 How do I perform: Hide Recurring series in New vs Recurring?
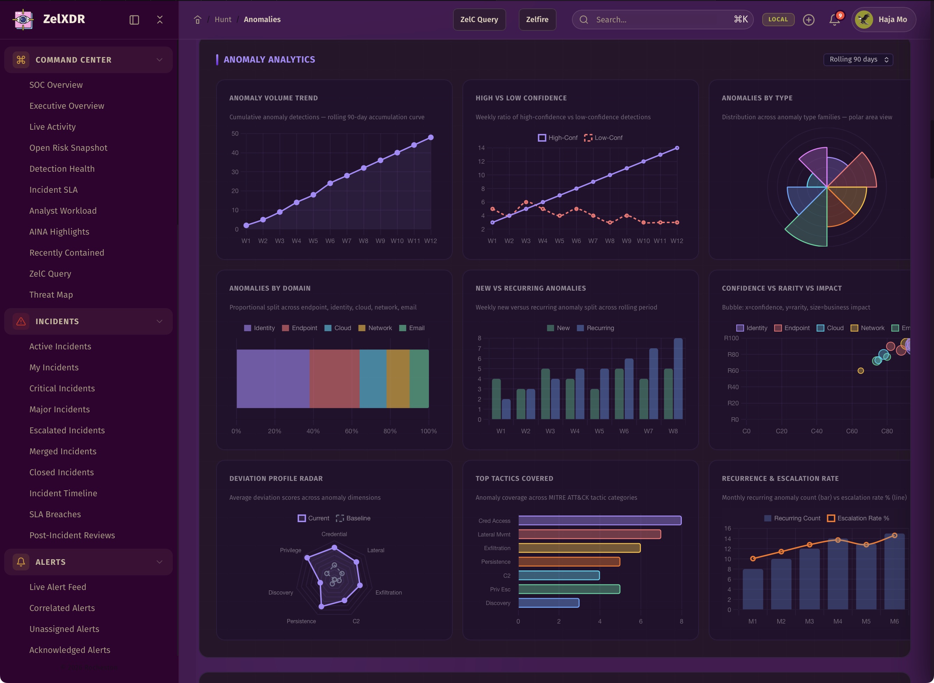point(595,328)
